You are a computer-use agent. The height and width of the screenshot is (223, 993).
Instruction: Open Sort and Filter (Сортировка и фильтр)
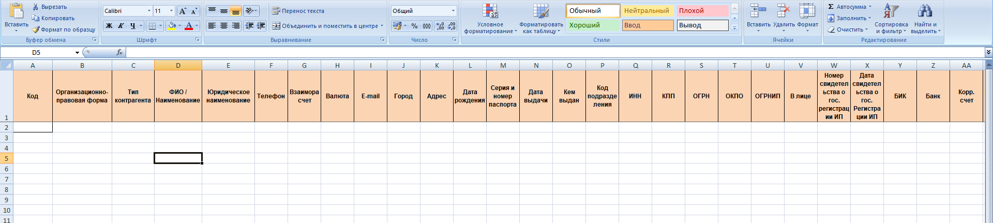[891, 19]
